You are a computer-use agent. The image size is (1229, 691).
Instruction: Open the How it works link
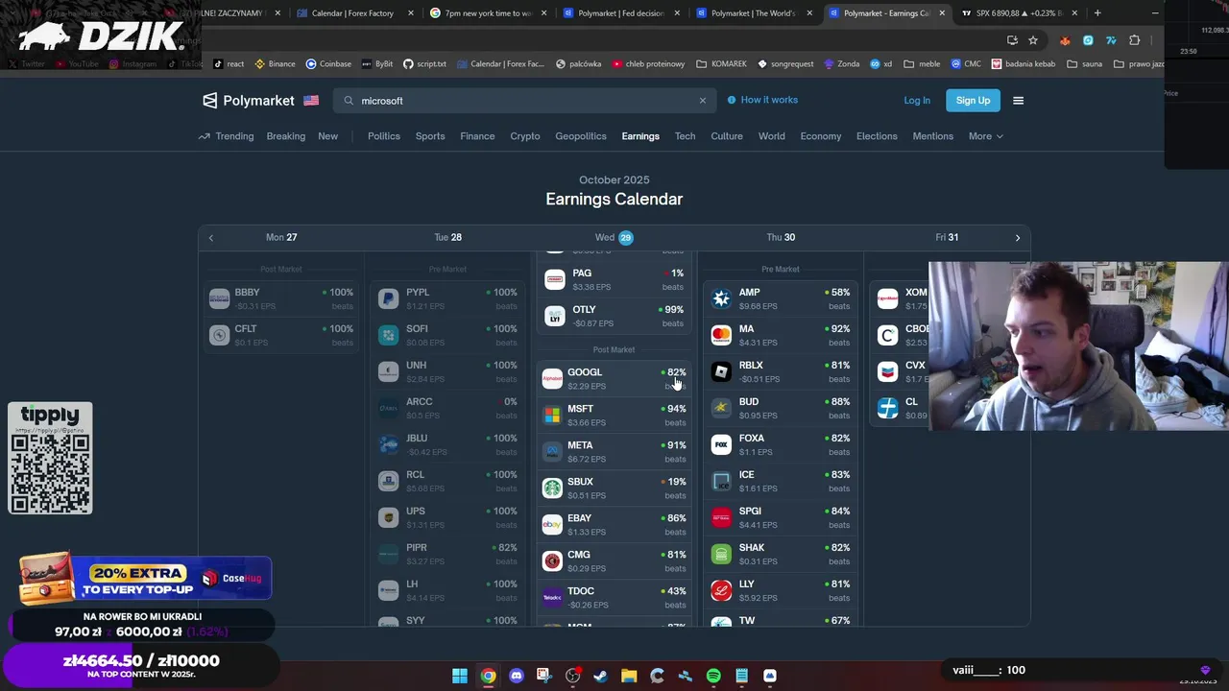[x=762, y=100]
